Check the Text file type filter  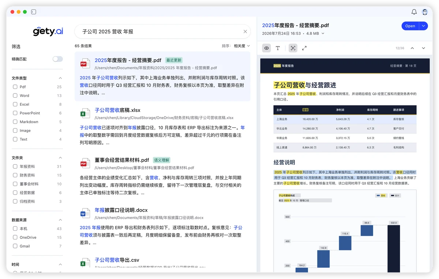click(x=15, y=139)
